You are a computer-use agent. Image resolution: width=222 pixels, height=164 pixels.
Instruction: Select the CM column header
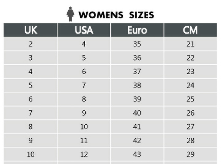190,30
